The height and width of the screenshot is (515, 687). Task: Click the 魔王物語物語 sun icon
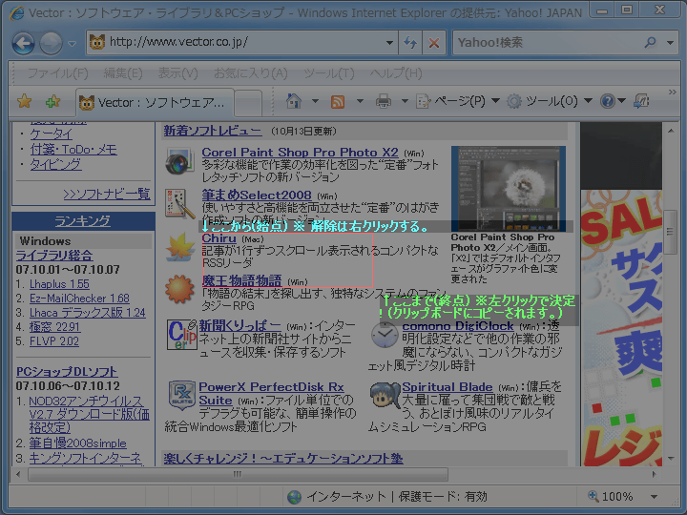click(179, 289)
